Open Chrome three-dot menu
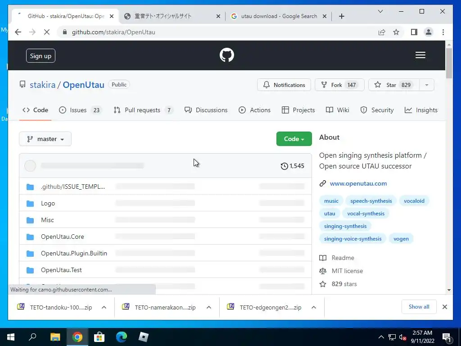 443,32
